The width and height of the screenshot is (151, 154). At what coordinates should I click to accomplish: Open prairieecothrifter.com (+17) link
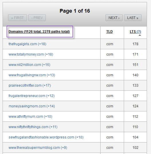[x=30, y=85]
